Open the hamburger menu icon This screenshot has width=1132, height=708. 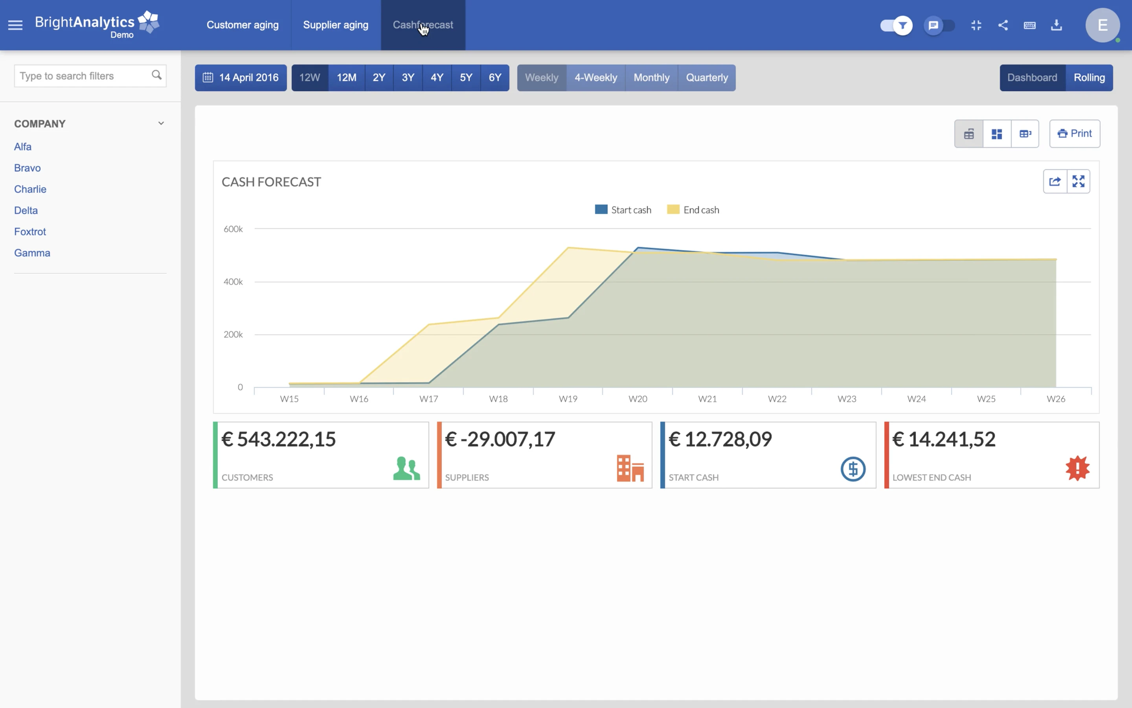pos(15,25)
